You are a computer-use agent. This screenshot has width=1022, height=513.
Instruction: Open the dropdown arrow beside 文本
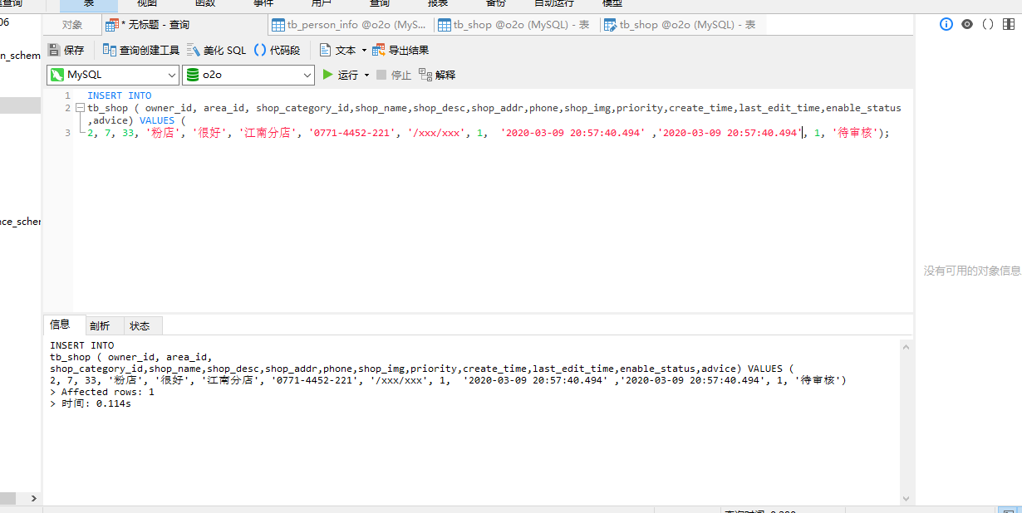click(x=364, y=51)
